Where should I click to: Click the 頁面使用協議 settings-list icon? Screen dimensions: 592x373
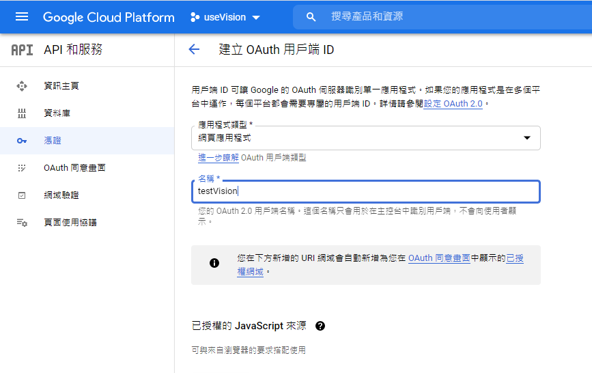tap(22, 223)
